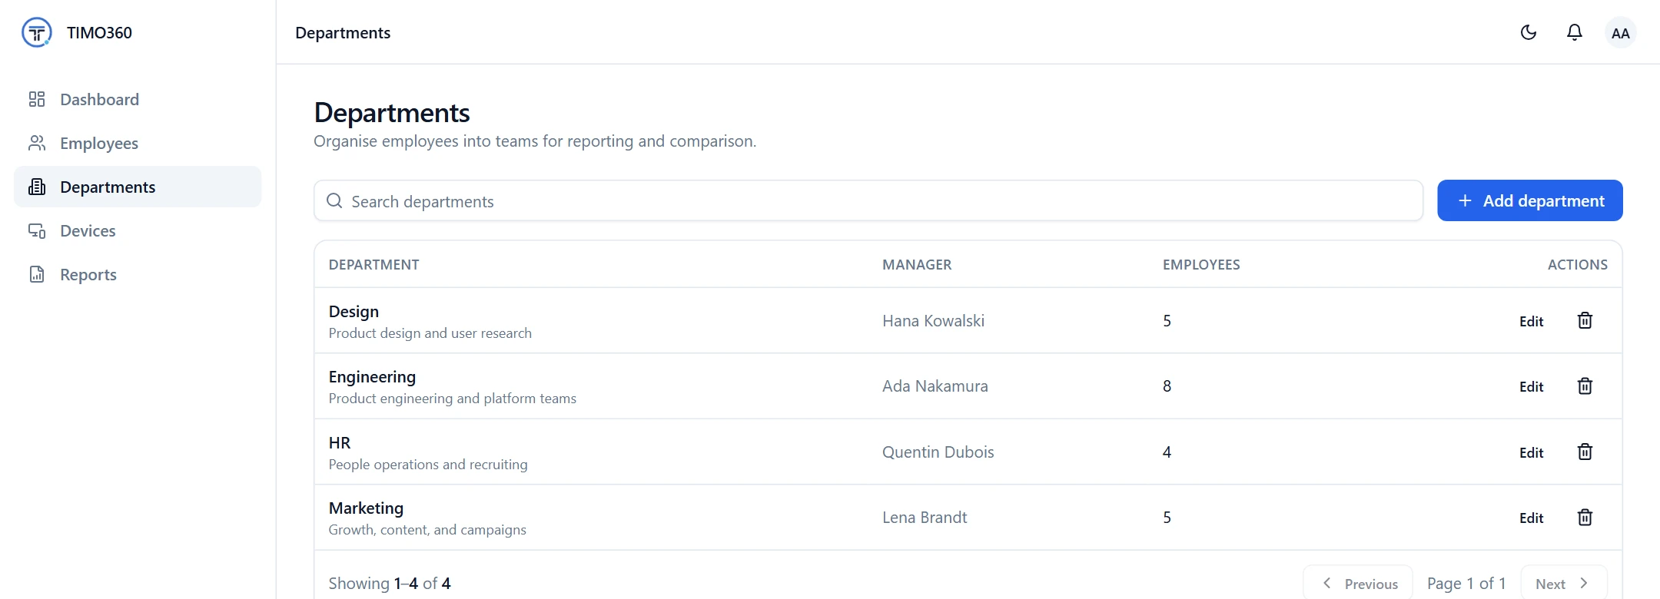The height and width of the screenshot is (599, 1660).
Task: Click the 'Page 1 of 1' indicator
Action: pos(1466,583)
